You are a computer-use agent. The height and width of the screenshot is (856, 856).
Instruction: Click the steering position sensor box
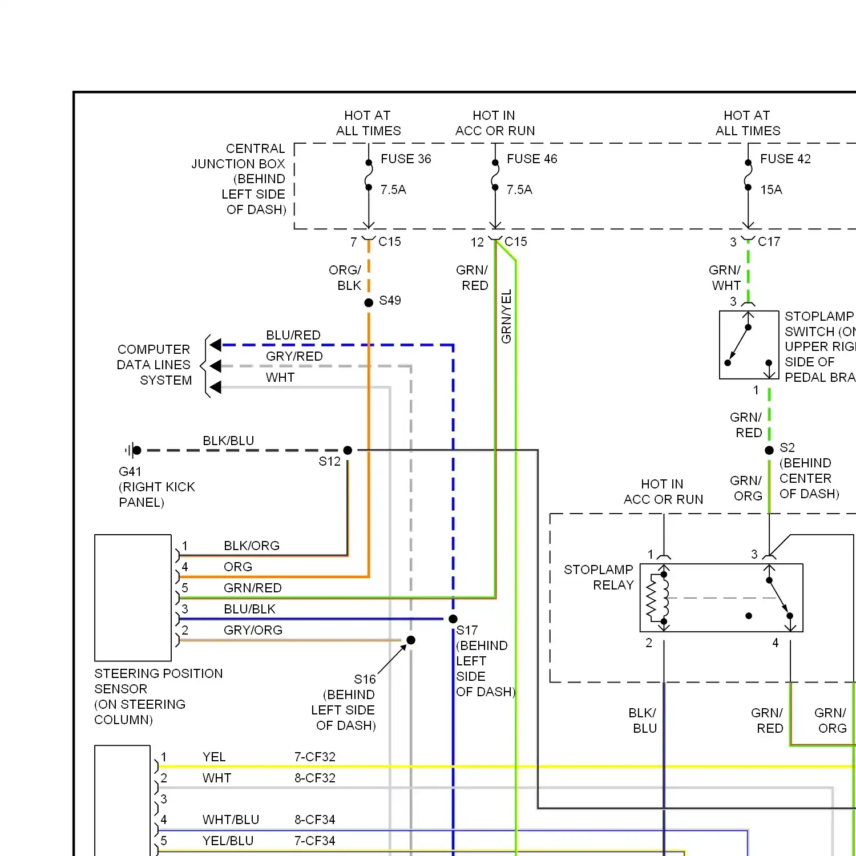[133, 597]
